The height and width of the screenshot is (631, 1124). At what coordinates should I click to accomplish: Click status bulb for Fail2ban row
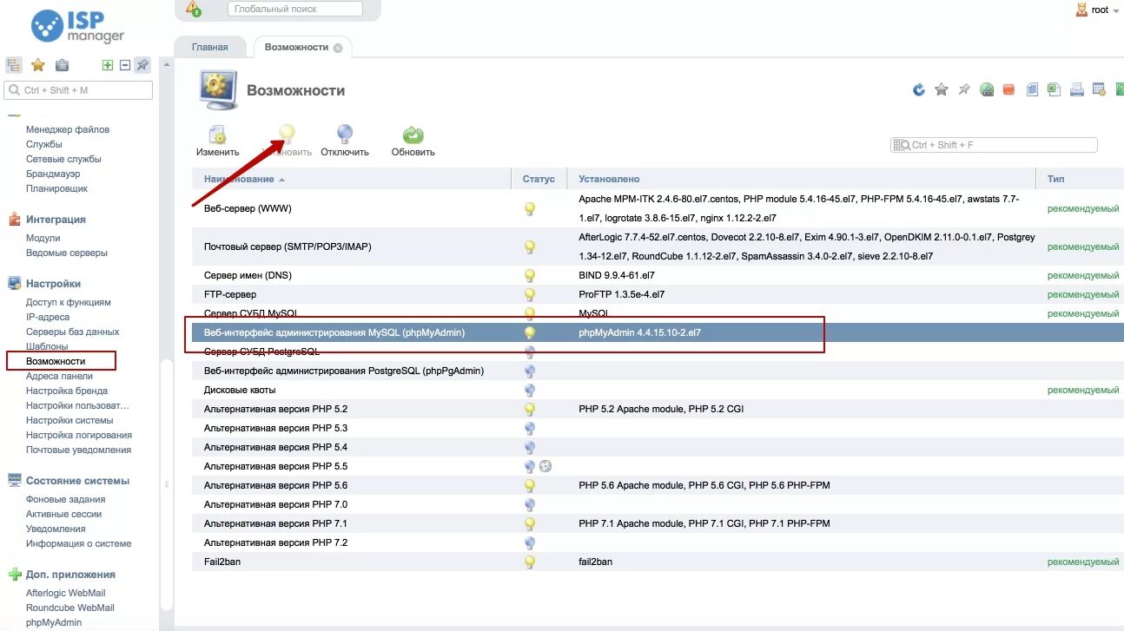click(530, 562)
